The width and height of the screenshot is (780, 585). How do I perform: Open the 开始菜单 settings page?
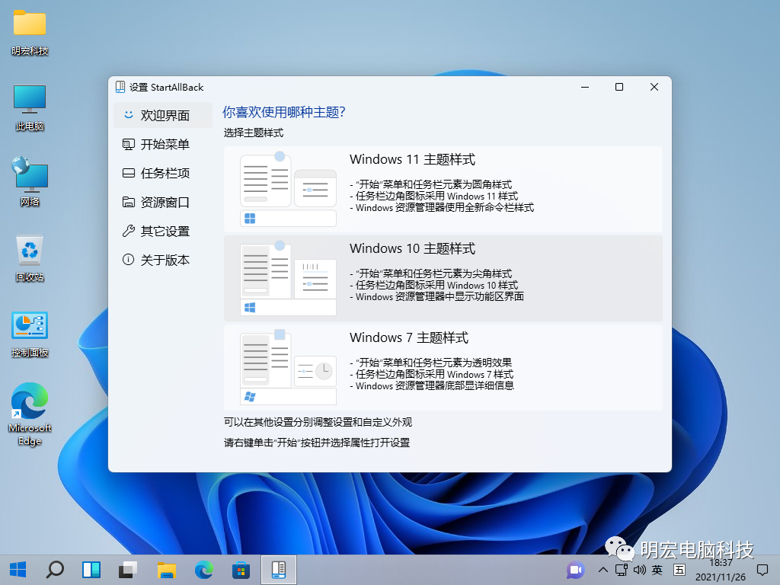tap(163, 144)
